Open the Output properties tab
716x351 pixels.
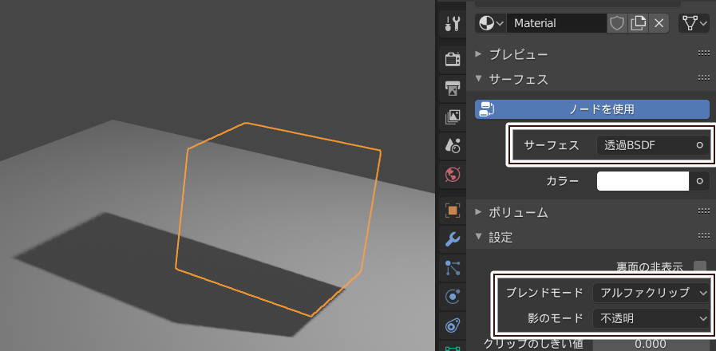coord(452,88)
